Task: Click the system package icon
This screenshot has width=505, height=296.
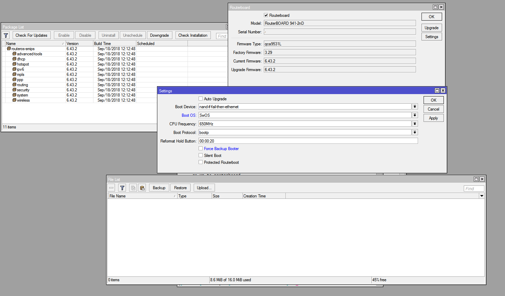Action: tap(14, 95)
